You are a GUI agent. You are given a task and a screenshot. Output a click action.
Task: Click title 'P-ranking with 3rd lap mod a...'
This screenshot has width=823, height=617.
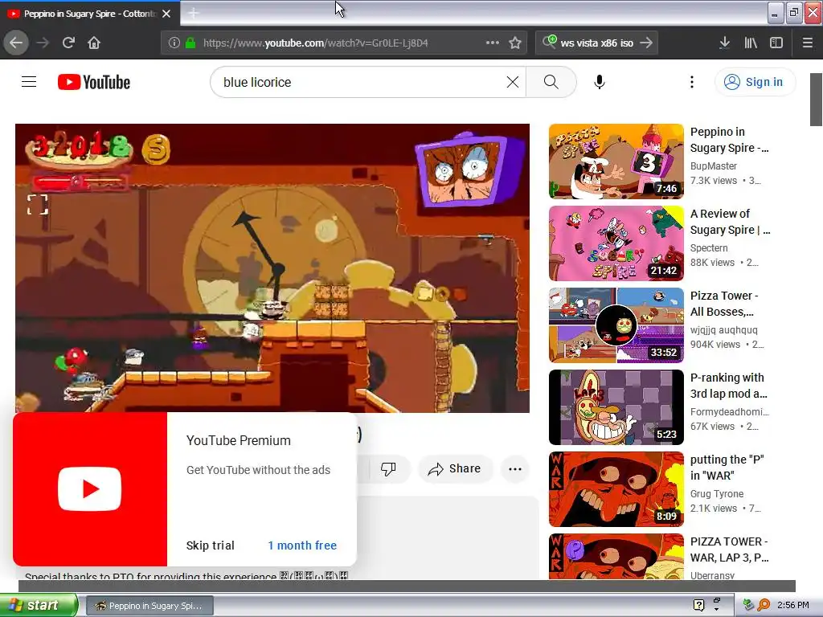[728, 386]
